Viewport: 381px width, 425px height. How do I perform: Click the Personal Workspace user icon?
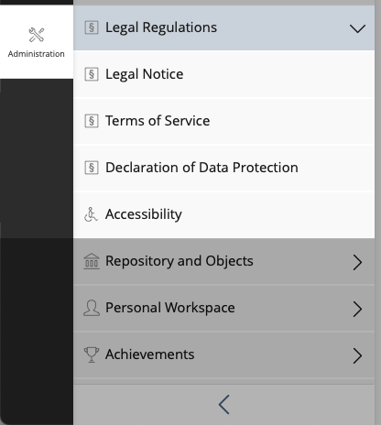pyautogui.click(x=92, y=308)
